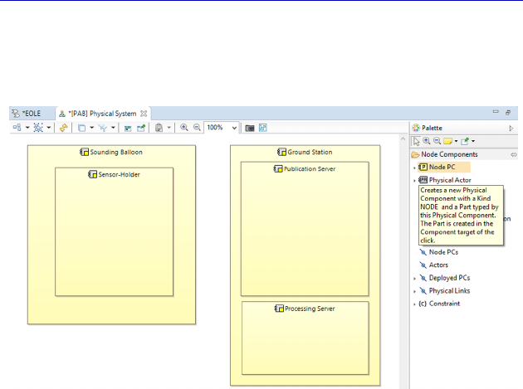Select the Physical Actor palette tool
523x389 pixels.
click(452, 180)
